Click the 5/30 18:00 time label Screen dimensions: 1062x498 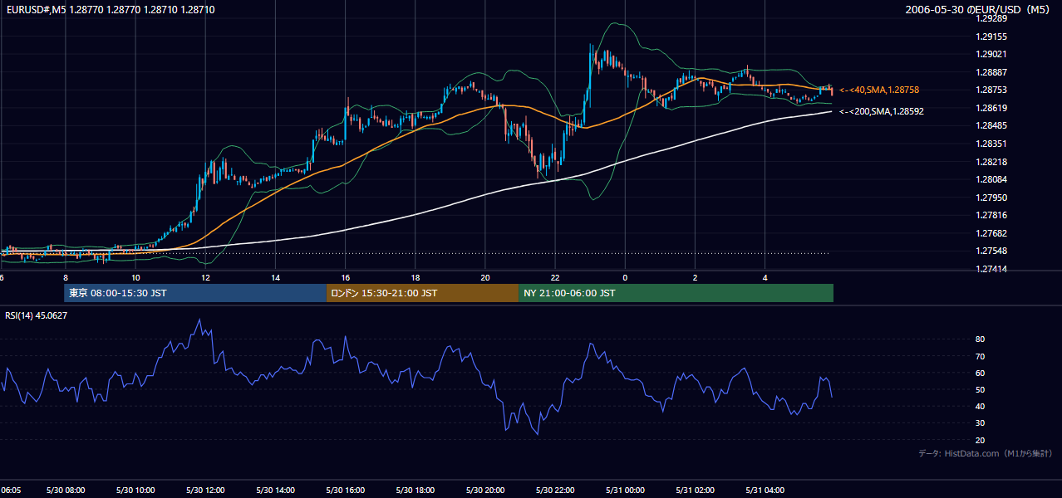(x=415, y=491)
